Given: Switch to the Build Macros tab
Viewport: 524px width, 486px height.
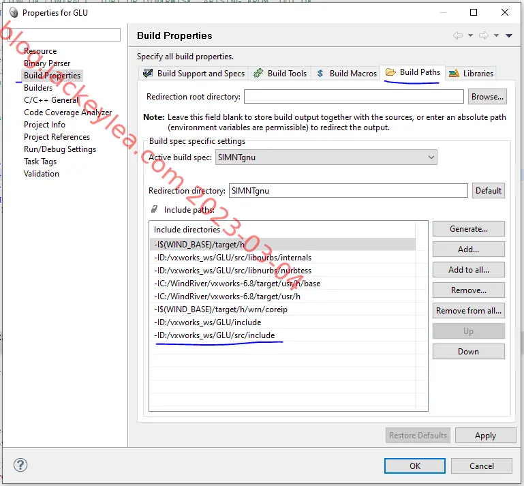Looking at the screenshot, I should coord(346,73).
